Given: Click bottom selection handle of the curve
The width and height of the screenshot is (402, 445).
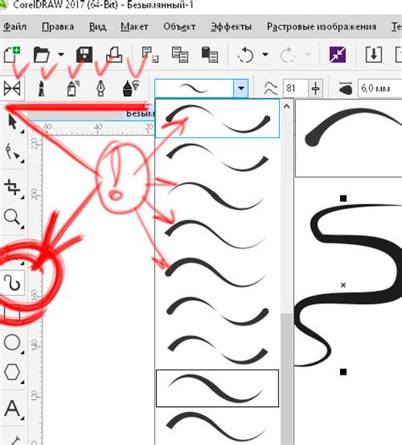Looking at the screenshot, I should [343, 371].
